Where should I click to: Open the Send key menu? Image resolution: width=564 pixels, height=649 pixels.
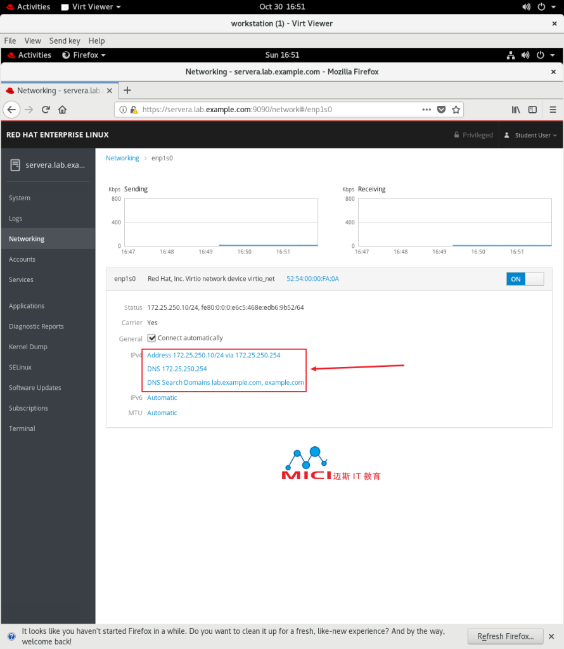click(x=65, y=41)
